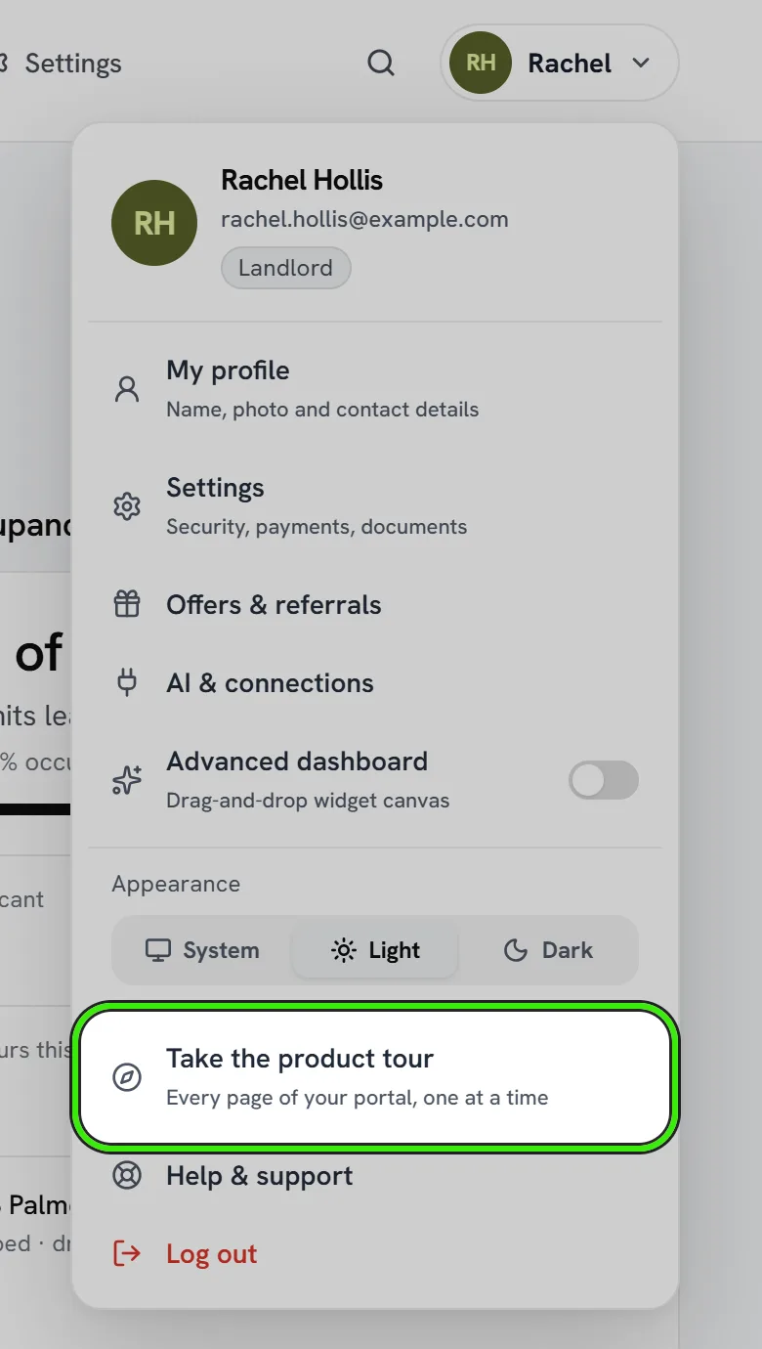This screenshot has height=1349, width=762.
Task: Click the RH avatar in the header
Action: coord(481,63)
